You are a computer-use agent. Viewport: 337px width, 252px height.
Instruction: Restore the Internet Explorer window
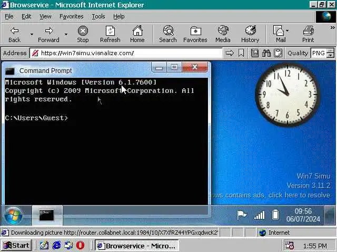click(322, 5)
